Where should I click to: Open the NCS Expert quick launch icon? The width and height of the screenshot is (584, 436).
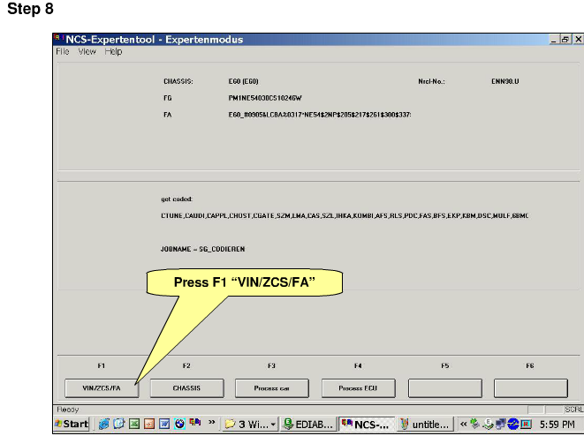pos(195,423)
